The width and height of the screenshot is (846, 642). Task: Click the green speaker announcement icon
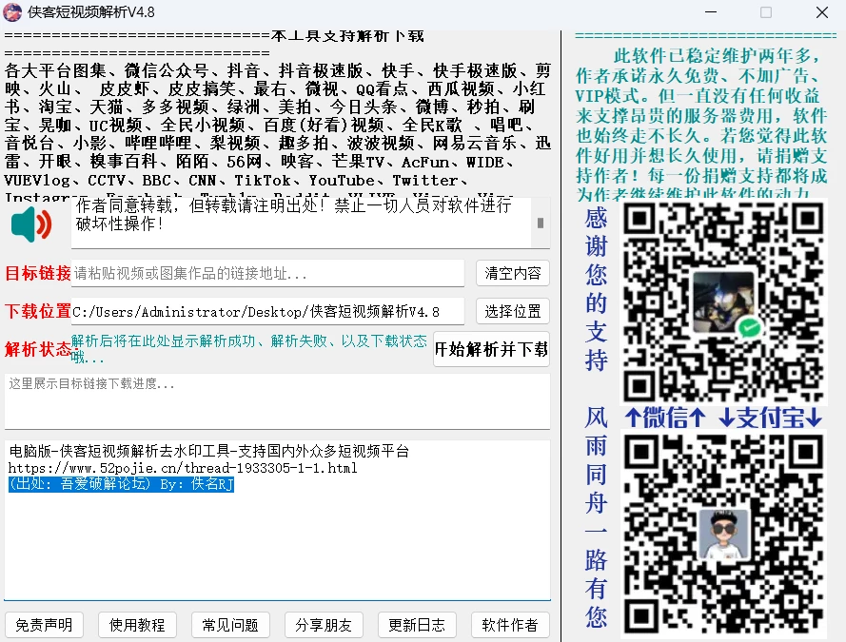click(x=31, y=224)
